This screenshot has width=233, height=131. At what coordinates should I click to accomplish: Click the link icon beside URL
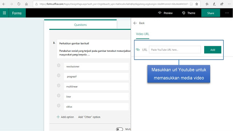coord(138,49)
